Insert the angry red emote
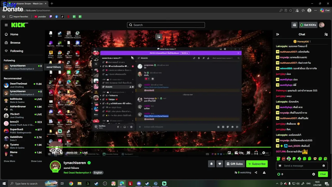 pos(283,159)
